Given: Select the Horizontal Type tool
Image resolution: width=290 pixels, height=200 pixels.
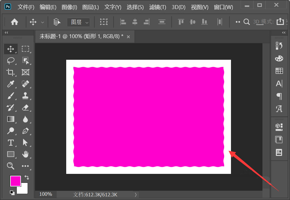Looking at the screenshot, I should [10, 143].
